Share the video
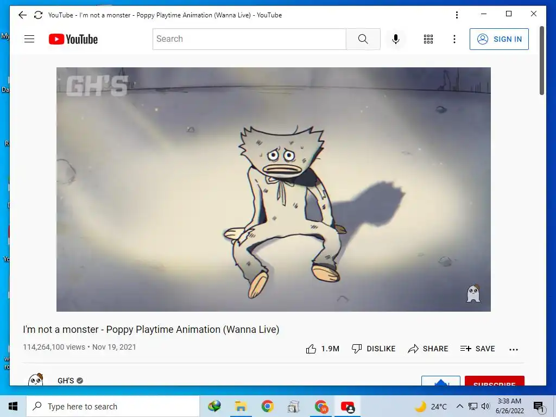This screenshot has width=556, height=417. pos(428,349)
